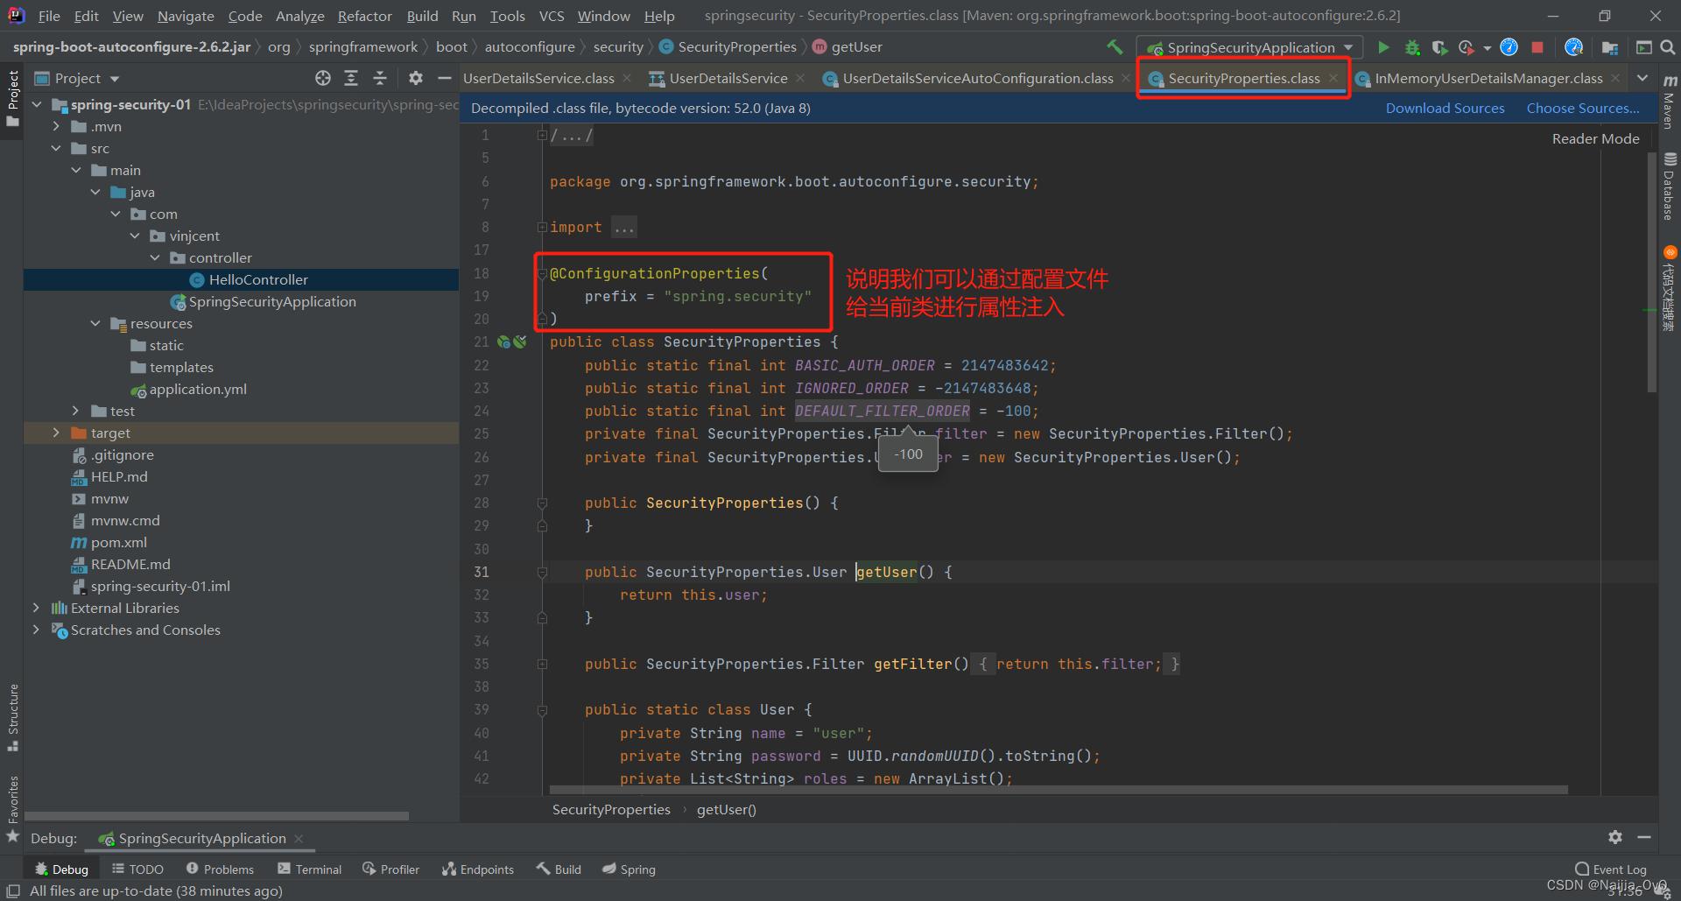Run the SpringSecurityApplication configuration
This screenshot has width=1681, height=901.
point(1384,47)
